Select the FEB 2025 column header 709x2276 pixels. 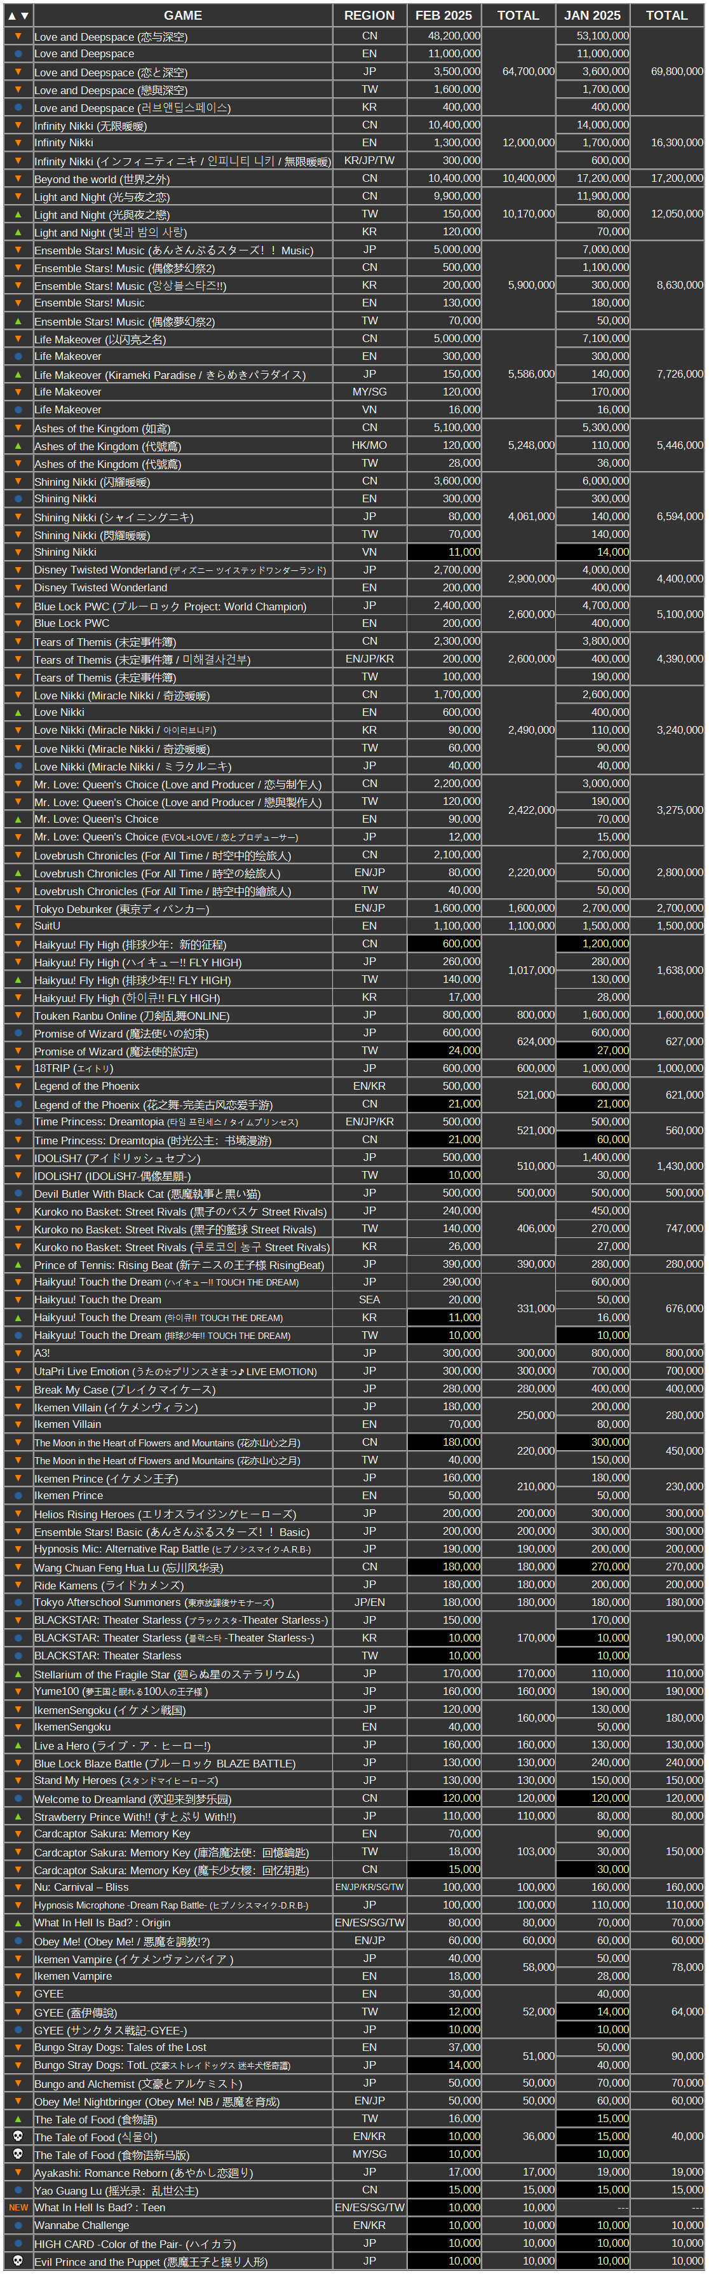(443, 15)
